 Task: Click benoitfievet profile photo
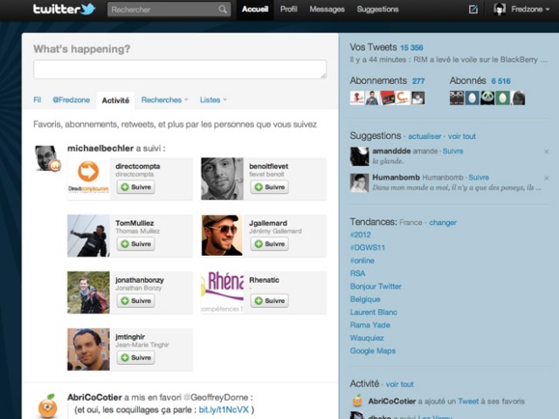222,179
